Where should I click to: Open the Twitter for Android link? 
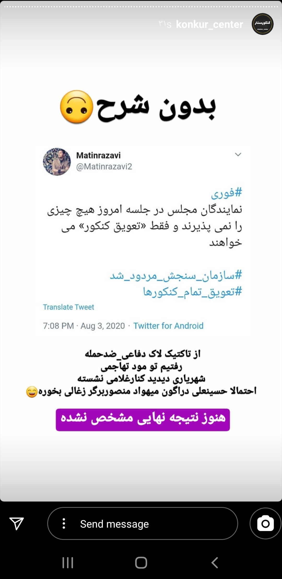pyautogui.click(x=168, y=326)
